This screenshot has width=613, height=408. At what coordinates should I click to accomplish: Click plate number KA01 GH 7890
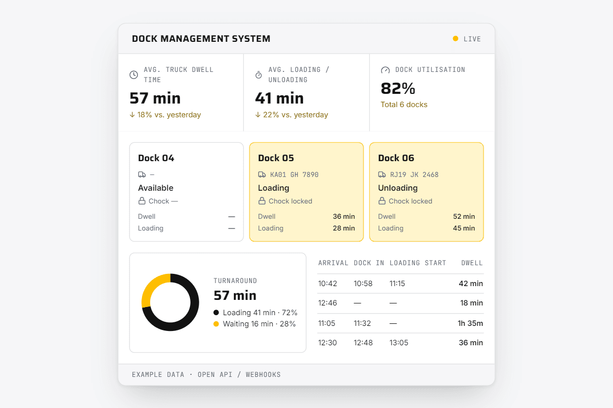tap(294, 174)
